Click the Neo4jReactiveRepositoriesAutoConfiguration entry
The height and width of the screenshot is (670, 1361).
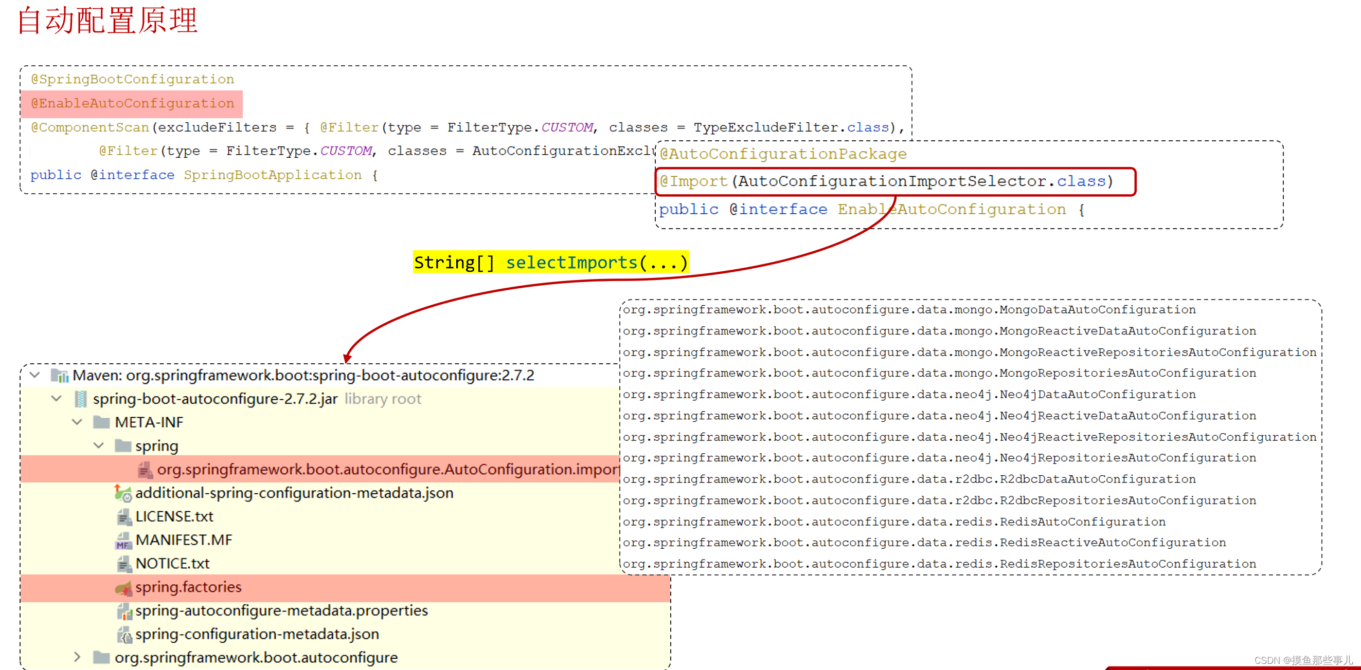pos(970,437)
